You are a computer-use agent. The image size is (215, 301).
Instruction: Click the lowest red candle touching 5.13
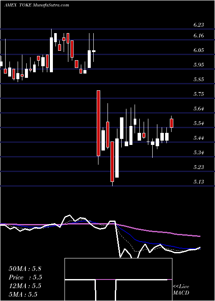click(112, 162)
